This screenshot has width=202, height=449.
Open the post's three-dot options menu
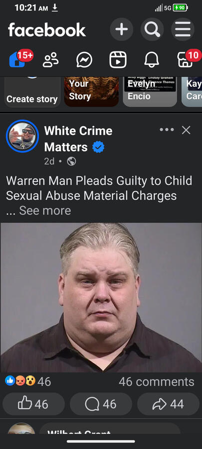click(167, 130)
